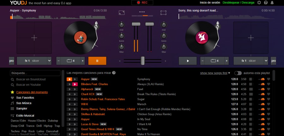Select Hiphop music style
The width and height of the screenshot is (284, 136).
[x=48, y=126]
